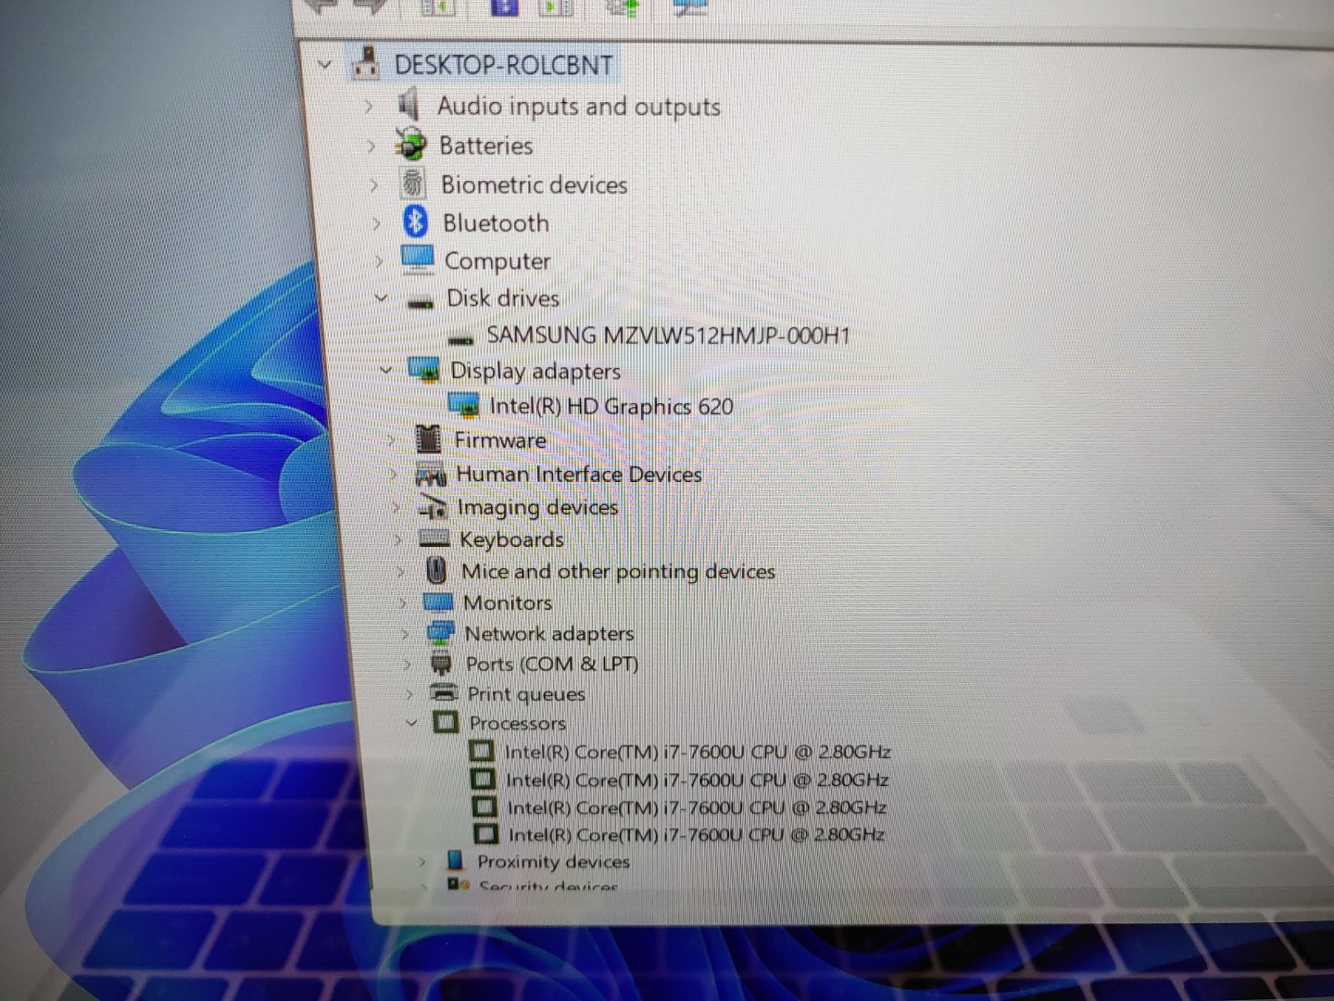Select the 'Human Interface Devices' label
Screen dimensions: 1334x1001
(579, 475)
